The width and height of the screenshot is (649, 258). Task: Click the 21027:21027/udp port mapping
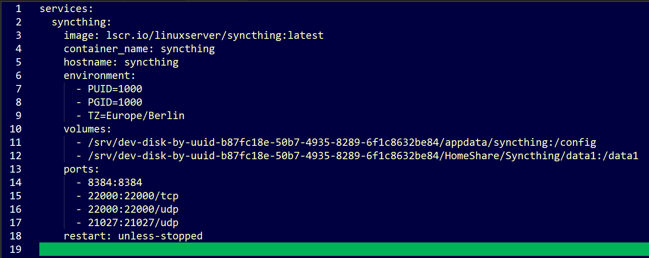(x=133, y=223)
